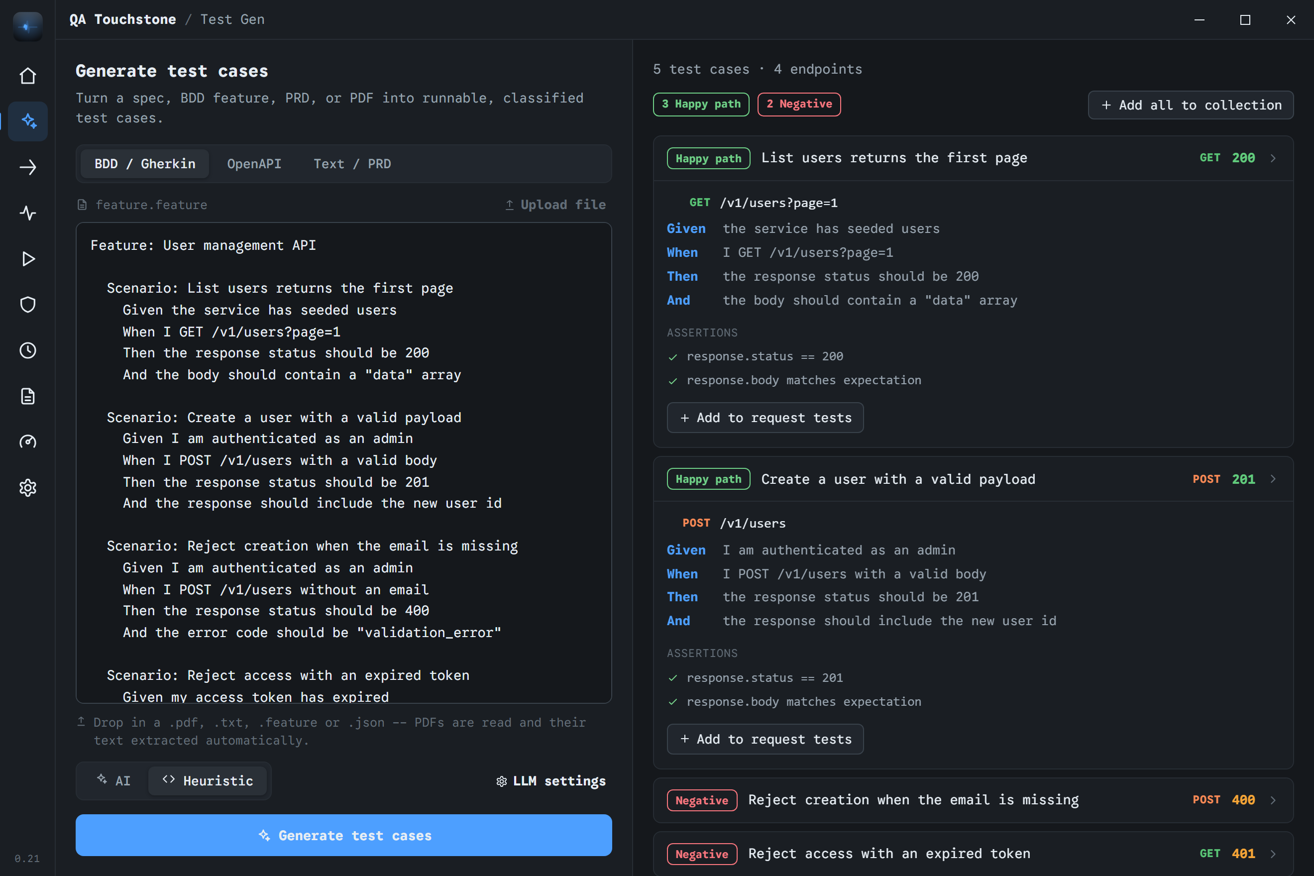Viewport: 1314px width, 876px height.
Task: Open LLM settings
Action: click(550, 781)
